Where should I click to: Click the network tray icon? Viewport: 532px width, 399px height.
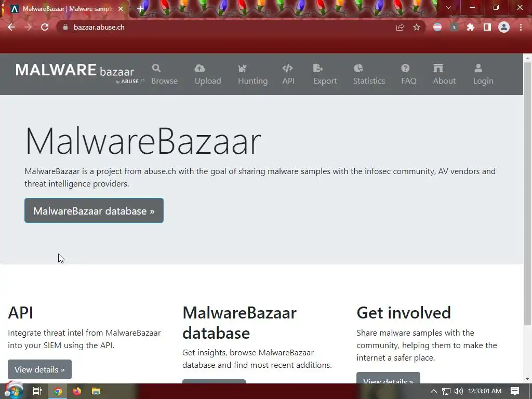446,391
